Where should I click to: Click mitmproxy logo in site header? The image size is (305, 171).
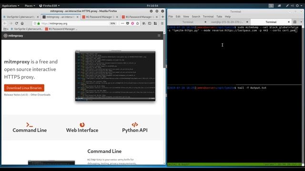tap(13, 36)
